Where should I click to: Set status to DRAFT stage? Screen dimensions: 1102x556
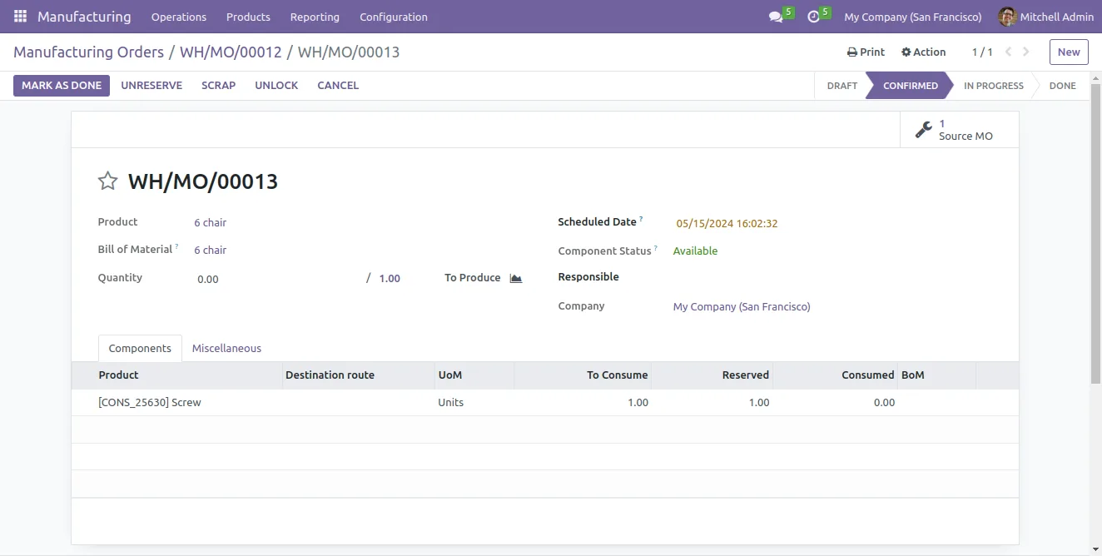pyautogui.click(x=841, y=86)
